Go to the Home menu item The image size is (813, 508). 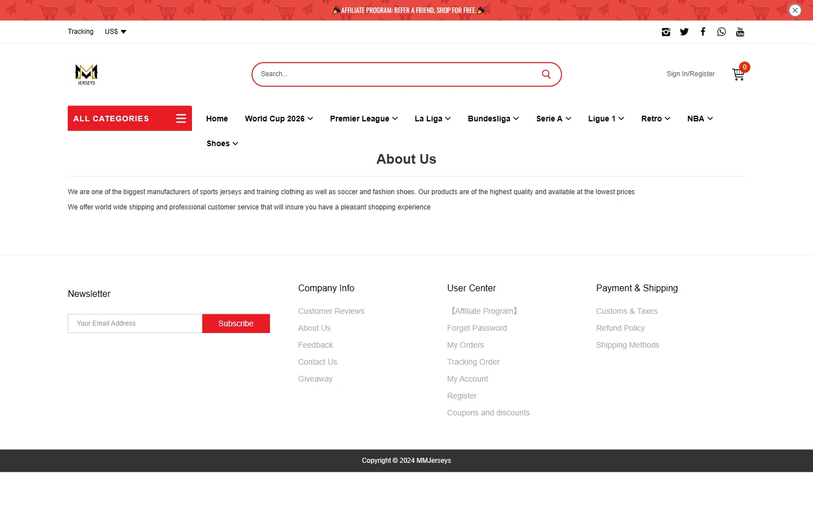pos(217,119)
